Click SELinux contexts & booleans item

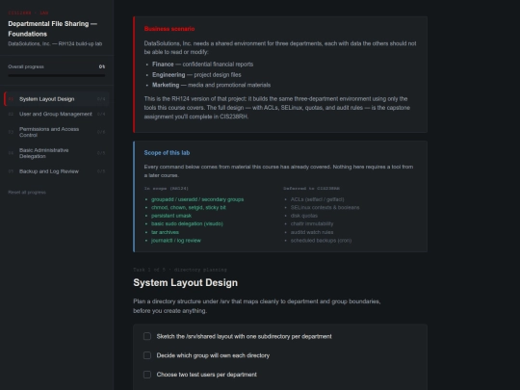pyautogui.click(x=325, y=208)
